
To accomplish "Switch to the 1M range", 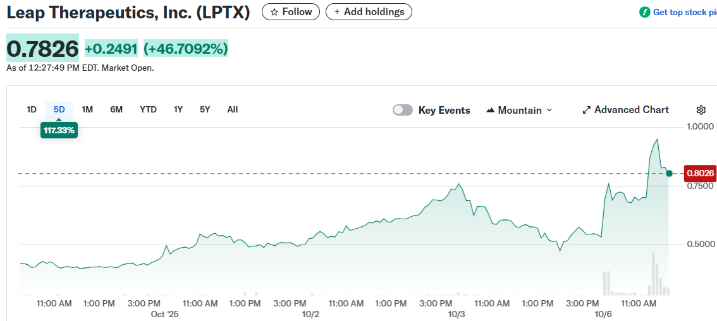I will 87,109.
